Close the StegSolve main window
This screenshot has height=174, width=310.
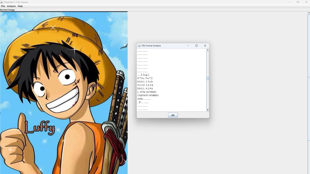306,2
